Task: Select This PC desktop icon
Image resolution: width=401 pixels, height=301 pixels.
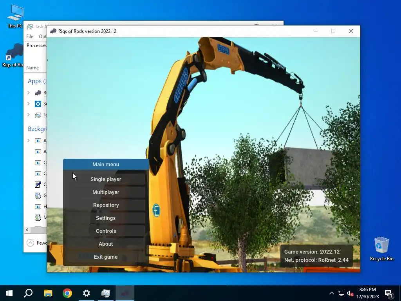Action: coord(15,16)
